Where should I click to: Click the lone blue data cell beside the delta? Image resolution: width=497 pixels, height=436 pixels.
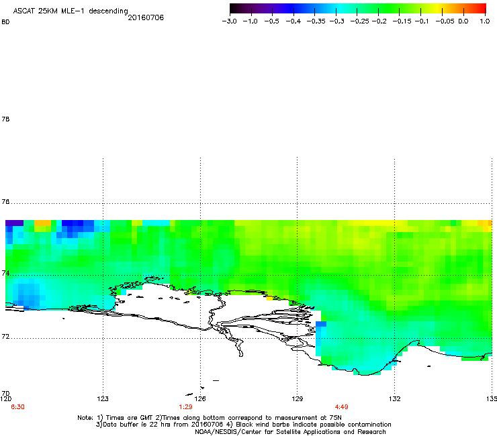point(321,324)
